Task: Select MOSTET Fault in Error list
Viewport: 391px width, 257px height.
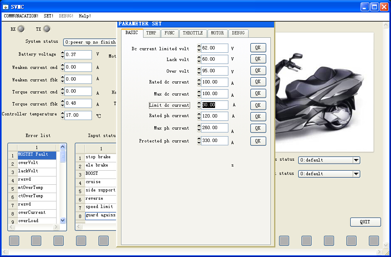Action: point(37,155)
